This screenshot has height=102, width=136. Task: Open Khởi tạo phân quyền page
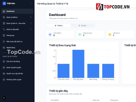pos(17,80)
